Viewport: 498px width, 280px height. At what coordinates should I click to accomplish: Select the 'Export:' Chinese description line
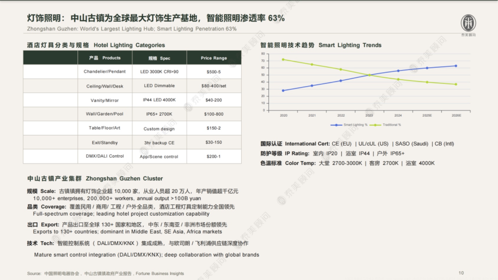click(x=127, y=225)
